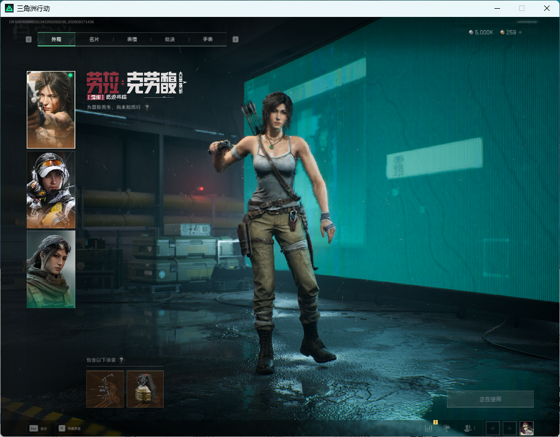Click the second empty squad slot plus
This screenshot has height=437, width=560.
[x=510, y=428]
